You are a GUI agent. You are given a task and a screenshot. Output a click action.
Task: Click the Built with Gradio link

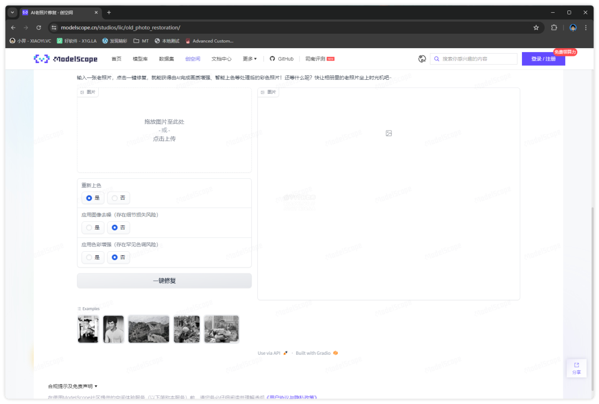tap(317, 353)
